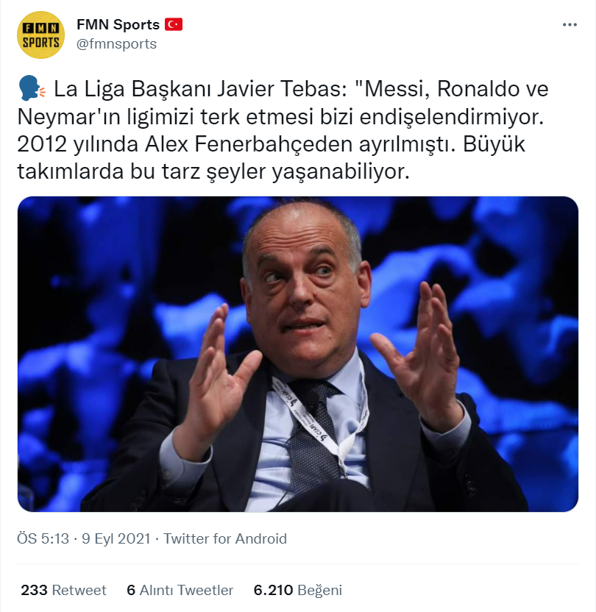
Task: Open the Twitter for Android source link
Action: click(x=225, y=539)
